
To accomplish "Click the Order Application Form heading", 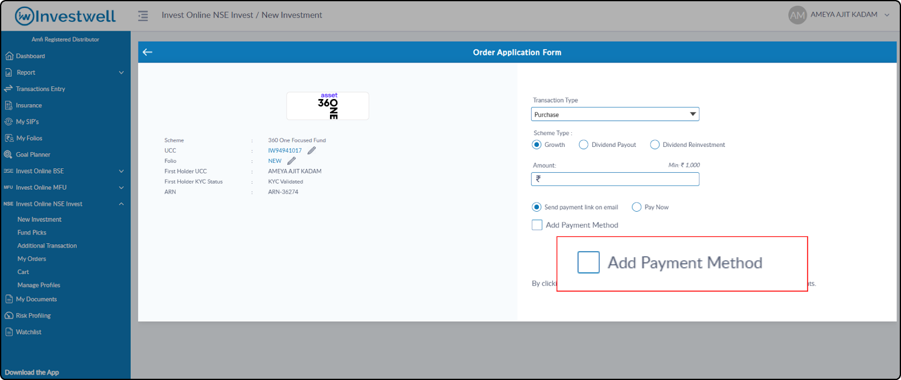I will click(517, 52).
